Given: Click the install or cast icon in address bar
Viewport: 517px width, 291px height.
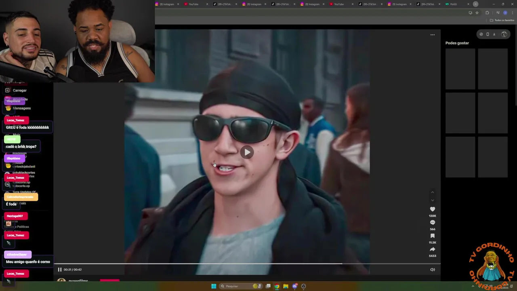Looking at the screenshot, I should 470,13.
